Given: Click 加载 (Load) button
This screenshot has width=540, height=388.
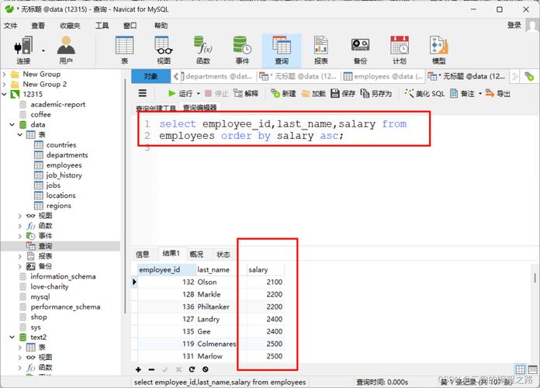Looking at the screenshot, I should (x=313, y=93).
